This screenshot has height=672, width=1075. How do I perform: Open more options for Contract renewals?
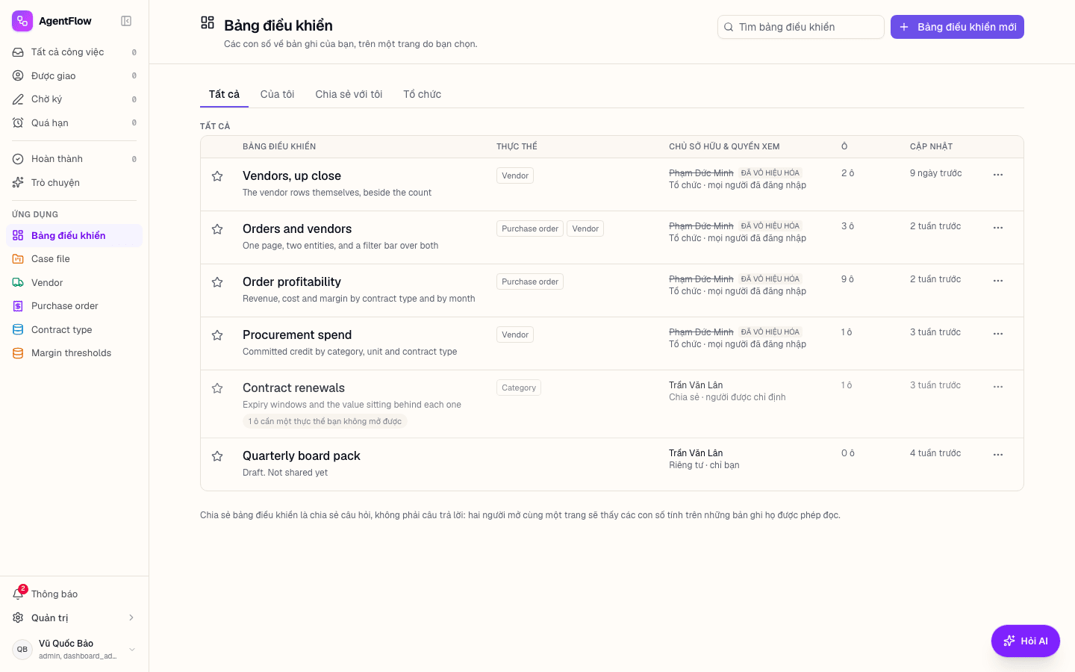tap(998, 387)
